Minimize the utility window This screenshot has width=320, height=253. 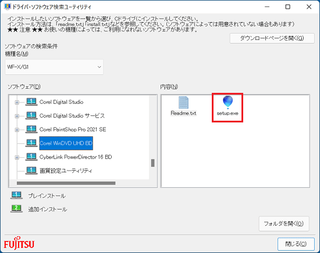[267, 7]
